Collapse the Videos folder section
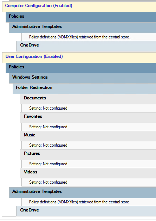 coord(88,173)
